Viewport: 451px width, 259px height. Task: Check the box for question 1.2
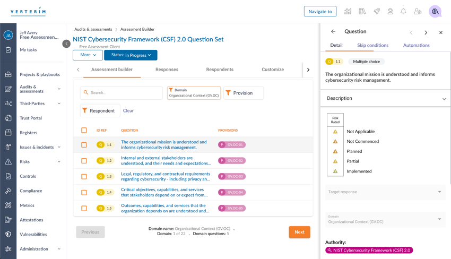[84, 161]
